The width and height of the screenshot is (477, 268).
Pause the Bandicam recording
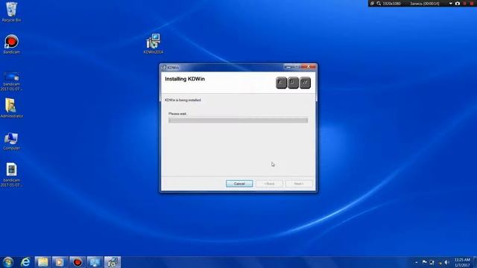(x=464, y=4)
